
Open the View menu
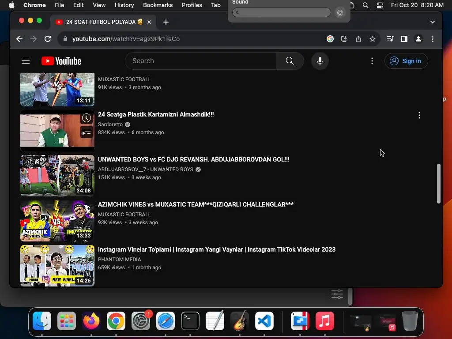[99, 5]
